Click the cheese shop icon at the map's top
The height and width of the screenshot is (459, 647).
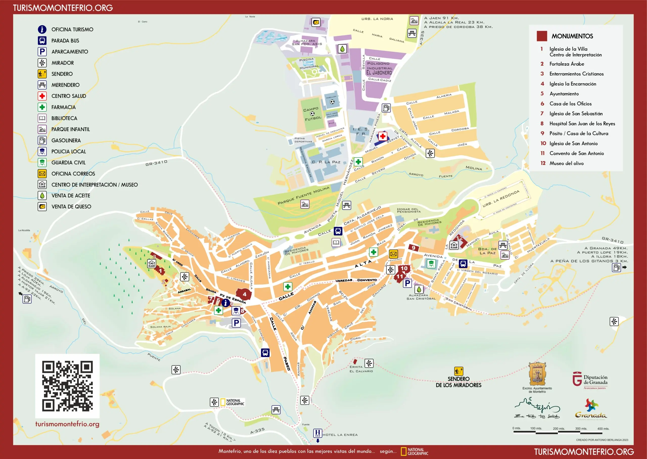coord(316,22)
